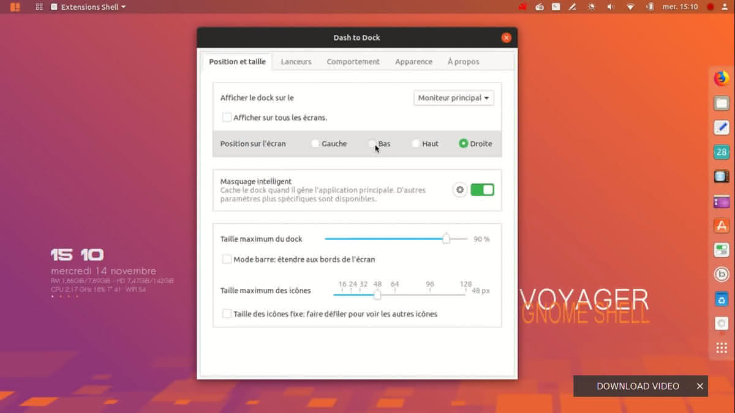The height and width of the screenshot is (413, 735).
Task: Click the Afficher le dock sur le label
Action: 257,98
